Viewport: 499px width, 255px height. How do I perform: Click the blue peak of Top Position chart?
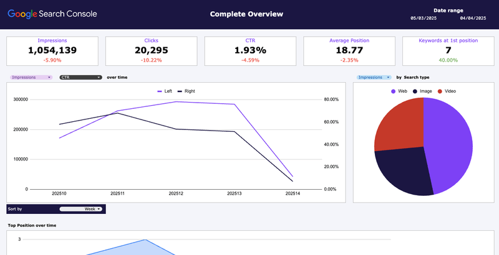pos(145,240)
